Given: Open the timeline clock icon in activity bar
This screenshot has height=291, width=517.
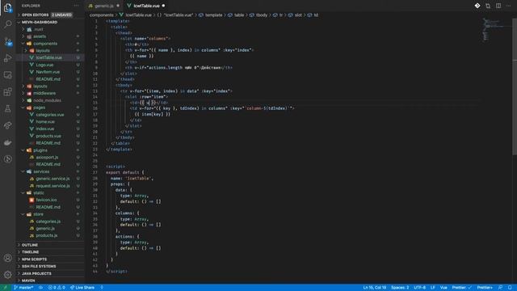Looking at the screenshot, I should point(7,159).
